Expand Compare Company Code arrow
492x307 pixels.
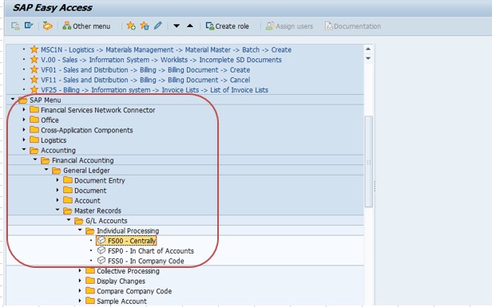[80, 291]
